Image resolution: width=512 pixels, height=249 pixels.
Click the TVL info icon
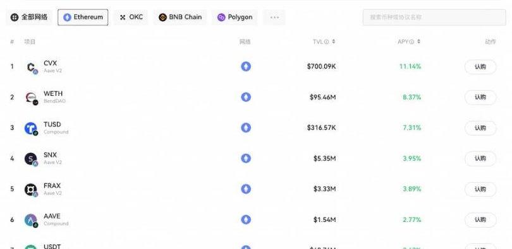(x=326, y=42)
